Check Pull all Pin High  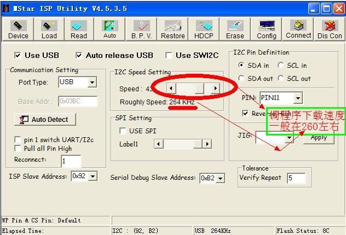[18, 148]
